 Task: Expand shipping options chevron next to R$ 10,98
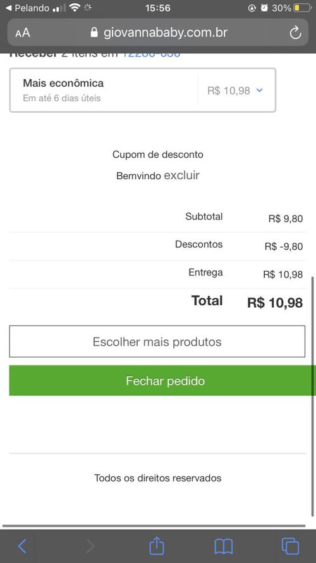(x=260, y=90)
